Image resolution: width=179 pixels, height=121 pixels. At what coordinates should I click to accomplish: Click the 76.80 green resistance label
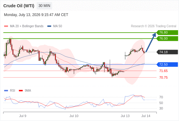click(167, 33)
